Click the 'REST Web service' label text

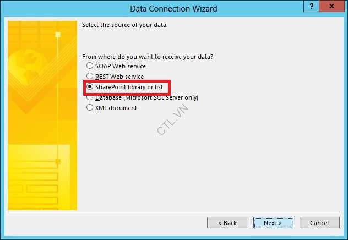click(119, 77)
